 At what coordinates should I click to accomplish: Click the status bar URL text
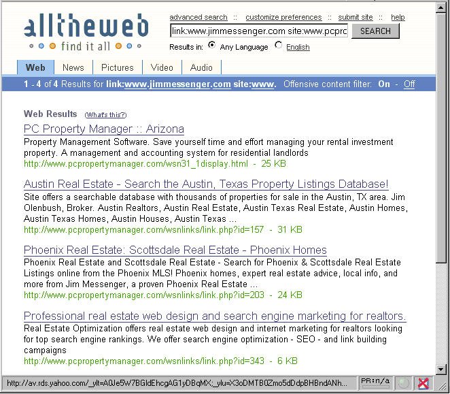click(x=177, y=383)
